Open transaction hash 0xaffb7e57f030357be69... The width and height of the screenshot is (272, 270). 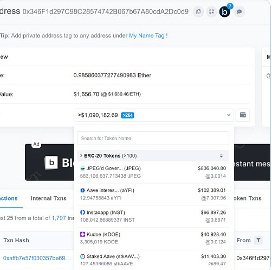37,258
